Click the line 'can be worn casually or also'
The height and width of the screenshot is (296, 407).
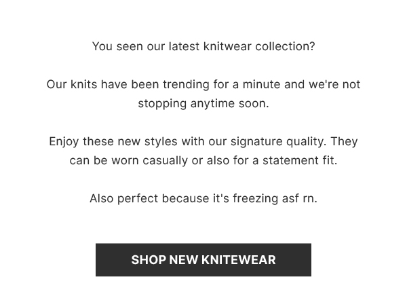pyautogui.click(x=203, y=160)
